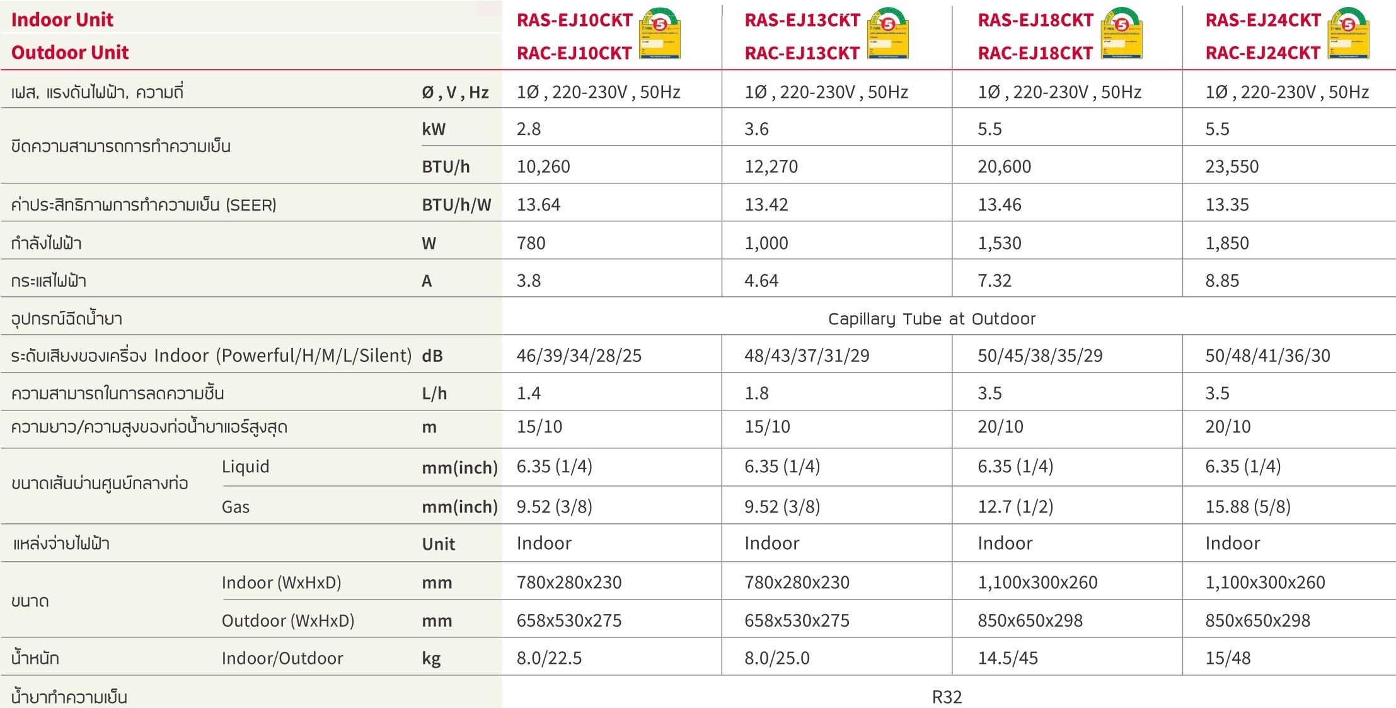1396x708 pixels.
Task: Select BTU/h value 20,600
Action: 1005,167
